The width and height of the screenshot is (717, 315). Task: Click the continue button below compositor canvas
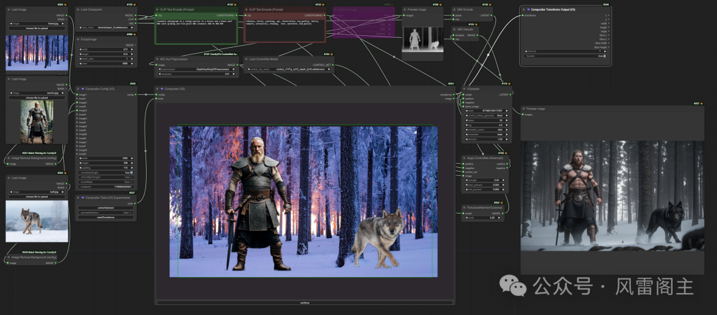point(305,302)
